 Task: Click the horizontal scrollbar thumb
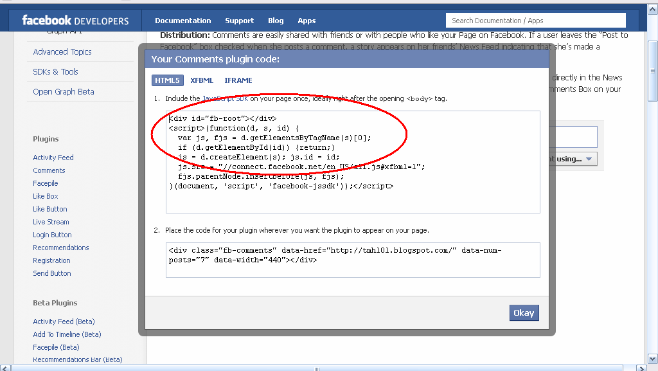317,368
